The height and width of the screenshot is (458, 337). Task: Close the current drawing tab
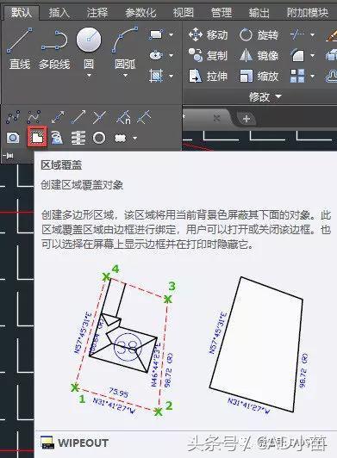point(217,118)
